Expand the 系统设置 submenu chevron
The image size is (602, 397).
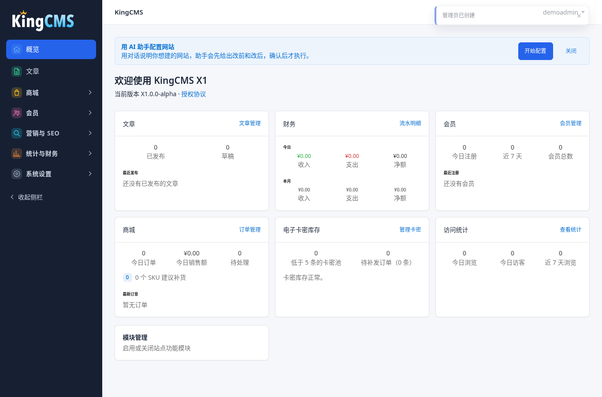coord(90,174)
